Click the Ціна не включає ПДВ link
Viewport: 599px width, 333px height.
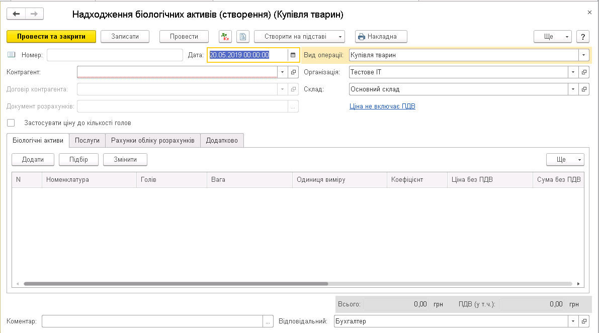pyautogui.click(x=382, y=106)
